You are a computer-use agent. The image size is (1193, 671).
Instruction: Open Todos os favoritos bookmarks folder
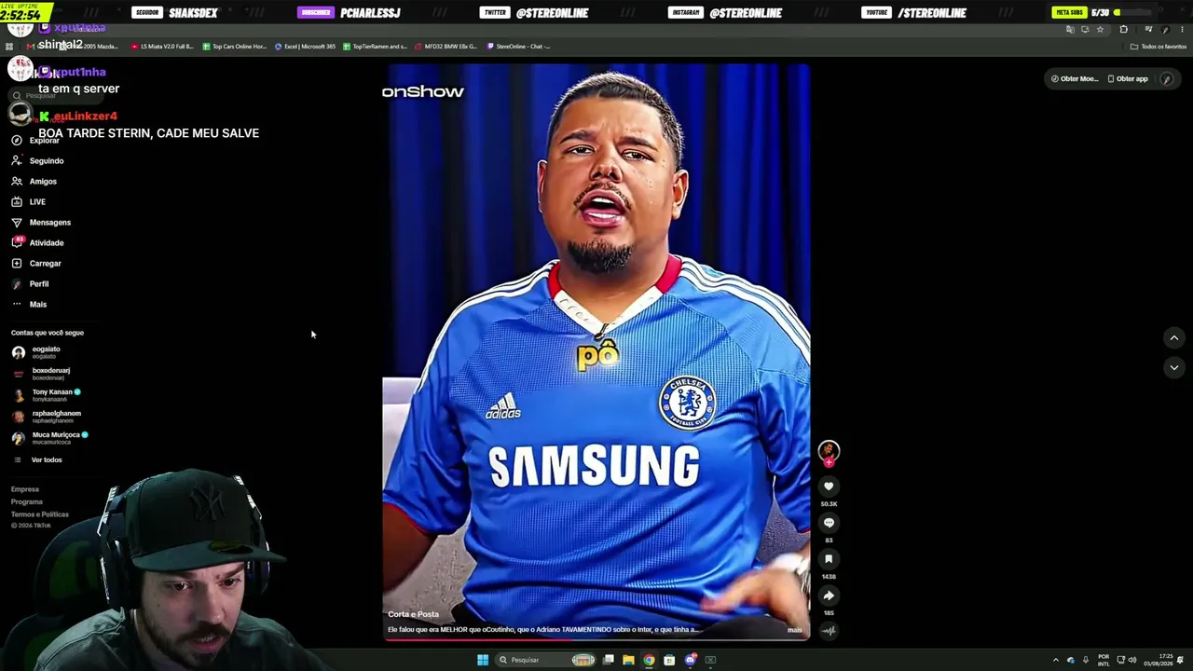[1159, 47]
